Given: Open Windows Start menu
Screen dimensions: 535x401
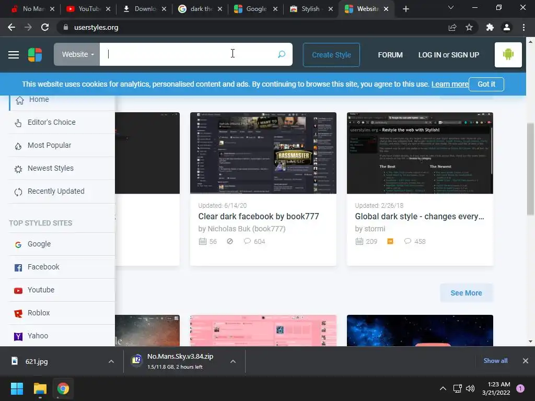Looking at the screenshot, I should (17, 388).
